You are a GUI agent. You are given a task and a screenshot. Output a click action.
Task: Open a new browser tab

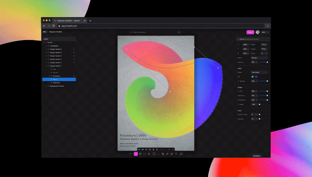click(x=90, y=21)
